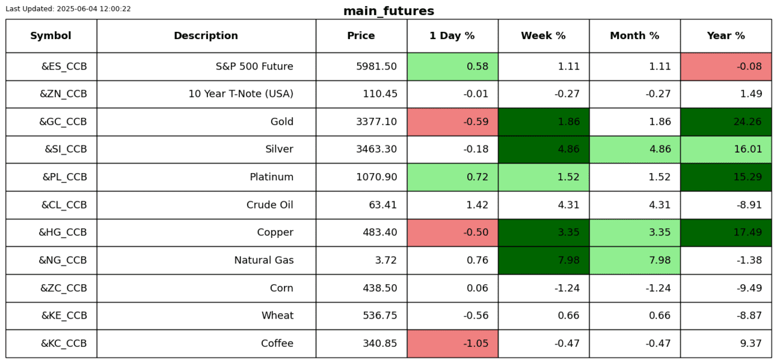Click the Symbol column header
Screen dimensions: 777x363
51,36
